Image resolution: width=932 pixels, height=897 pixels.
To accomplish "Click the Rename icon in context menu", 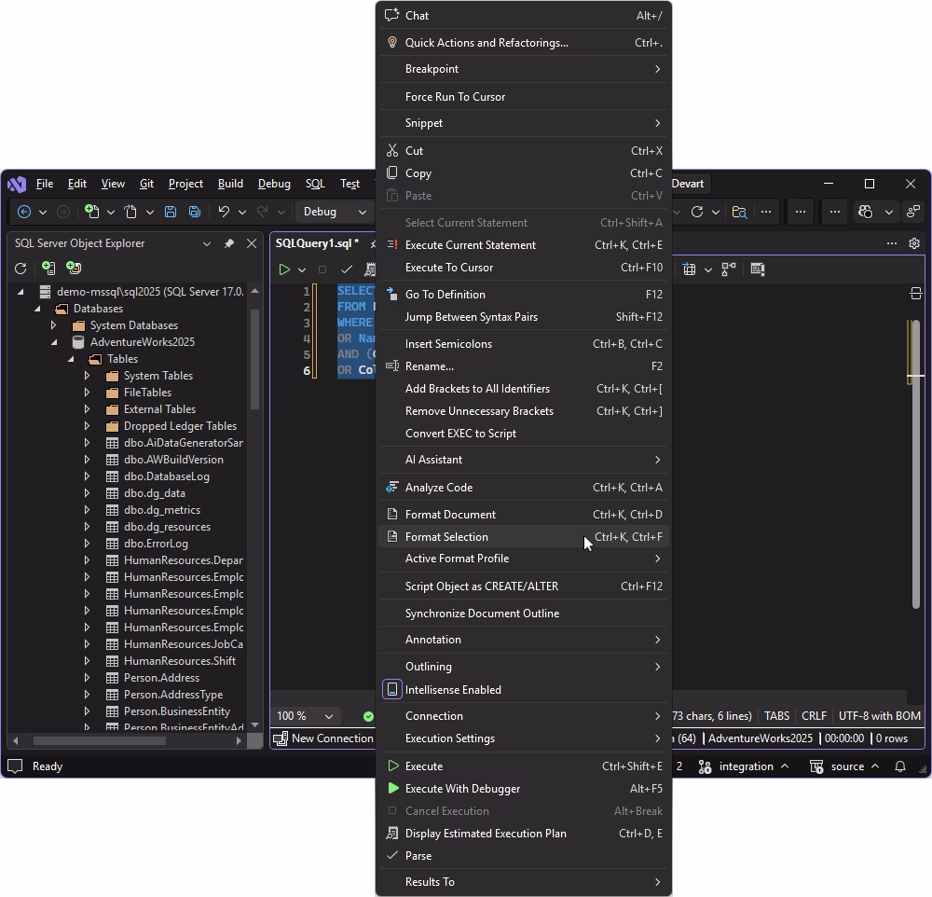I will click(391, 366).
